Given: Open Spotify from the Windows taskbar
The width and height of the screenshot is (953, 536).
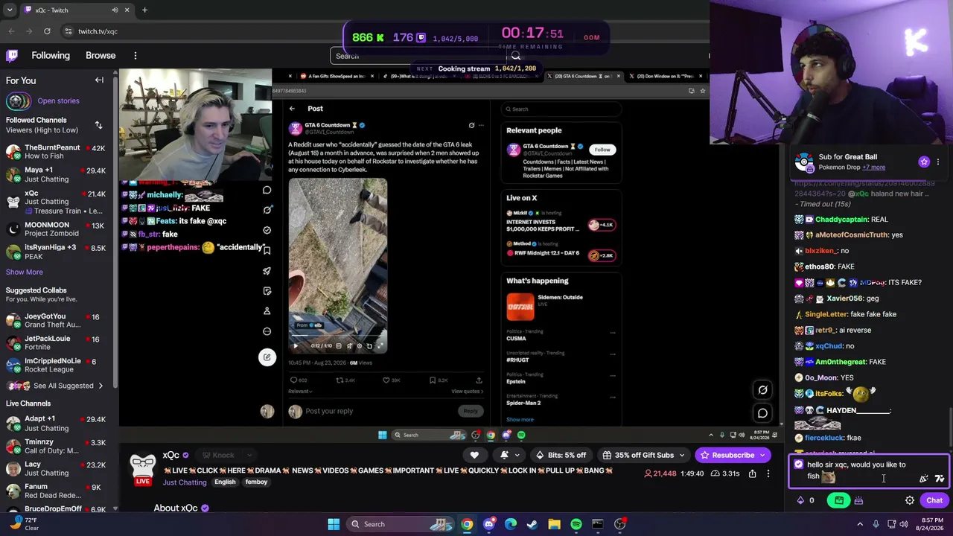Looking at the screenshot, I should pos(576,524).
